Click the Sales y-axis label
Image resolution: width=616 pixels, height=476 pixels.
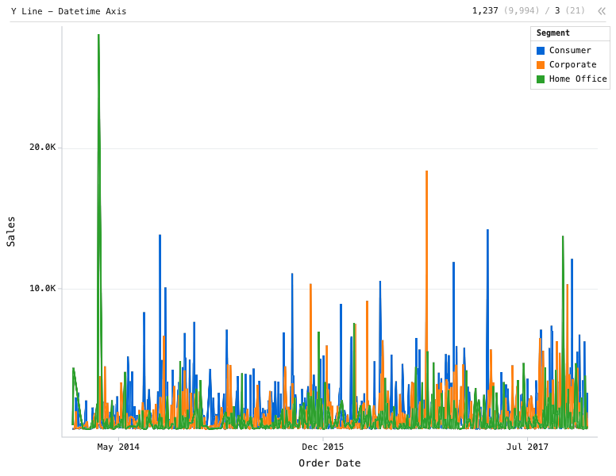(x=11, y=232)
